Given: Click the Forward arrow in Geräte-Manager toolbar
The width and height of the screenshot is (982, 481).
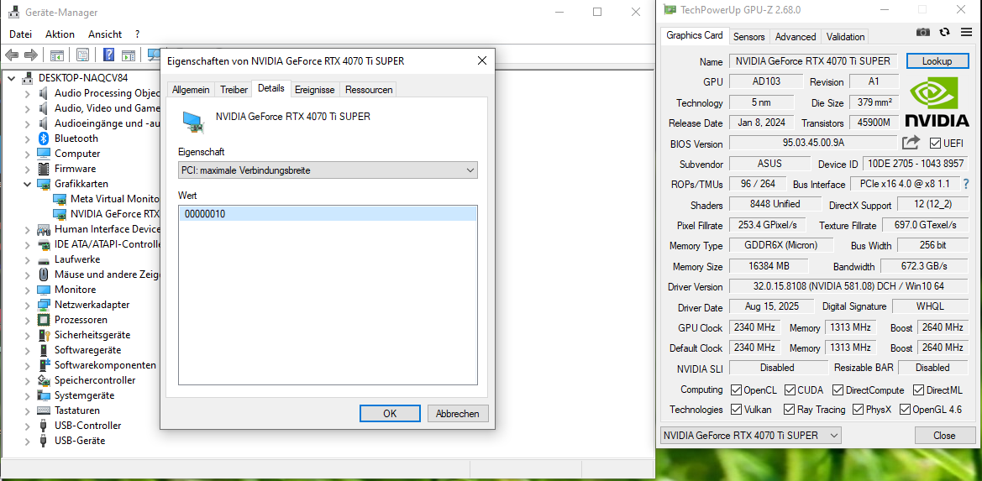Looking at the screenshot, I should pyautogui.click(x=31, y=55).
